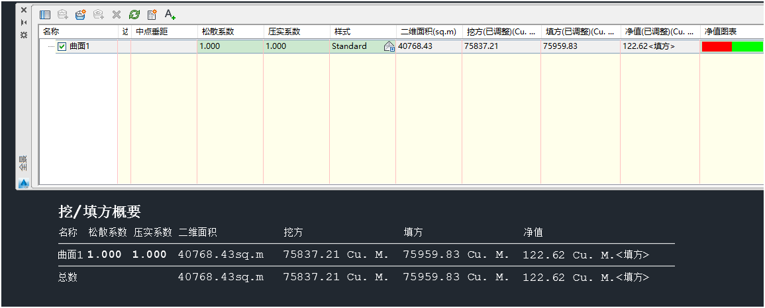Click 总数 row label in summary
This screenshot has width=765, height=308.
68,278
